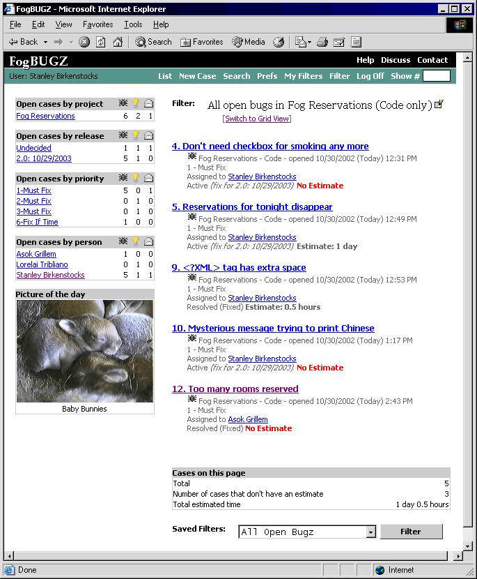The width and height of the screenshot is (477, 579).
Task: Click the Windows logo throbber icon
Action: [460, 25]
